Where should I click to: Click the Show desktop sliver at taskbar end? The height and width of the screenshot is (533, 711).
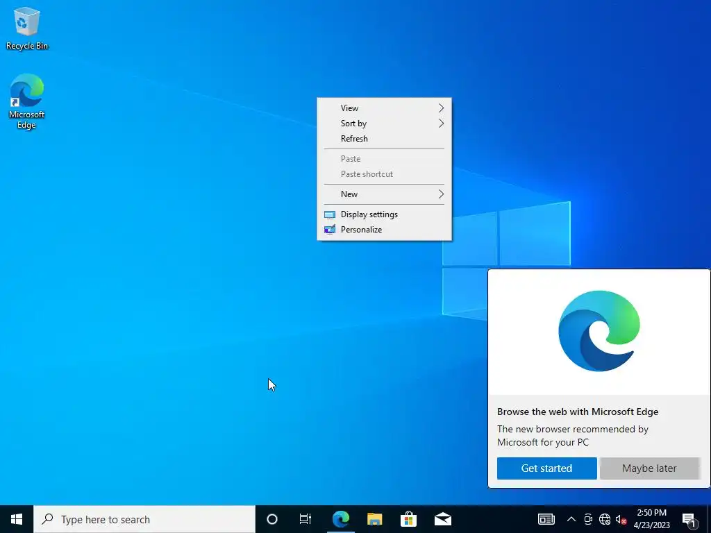(x=709, y=519)
